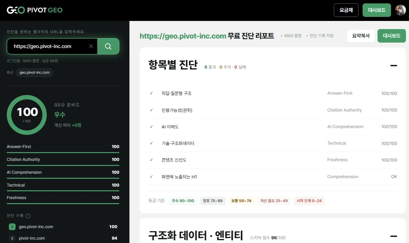Viewport: 409px width, 243px height.
Task: Run diagnosis with the search magnifier button
Action: 108,46
